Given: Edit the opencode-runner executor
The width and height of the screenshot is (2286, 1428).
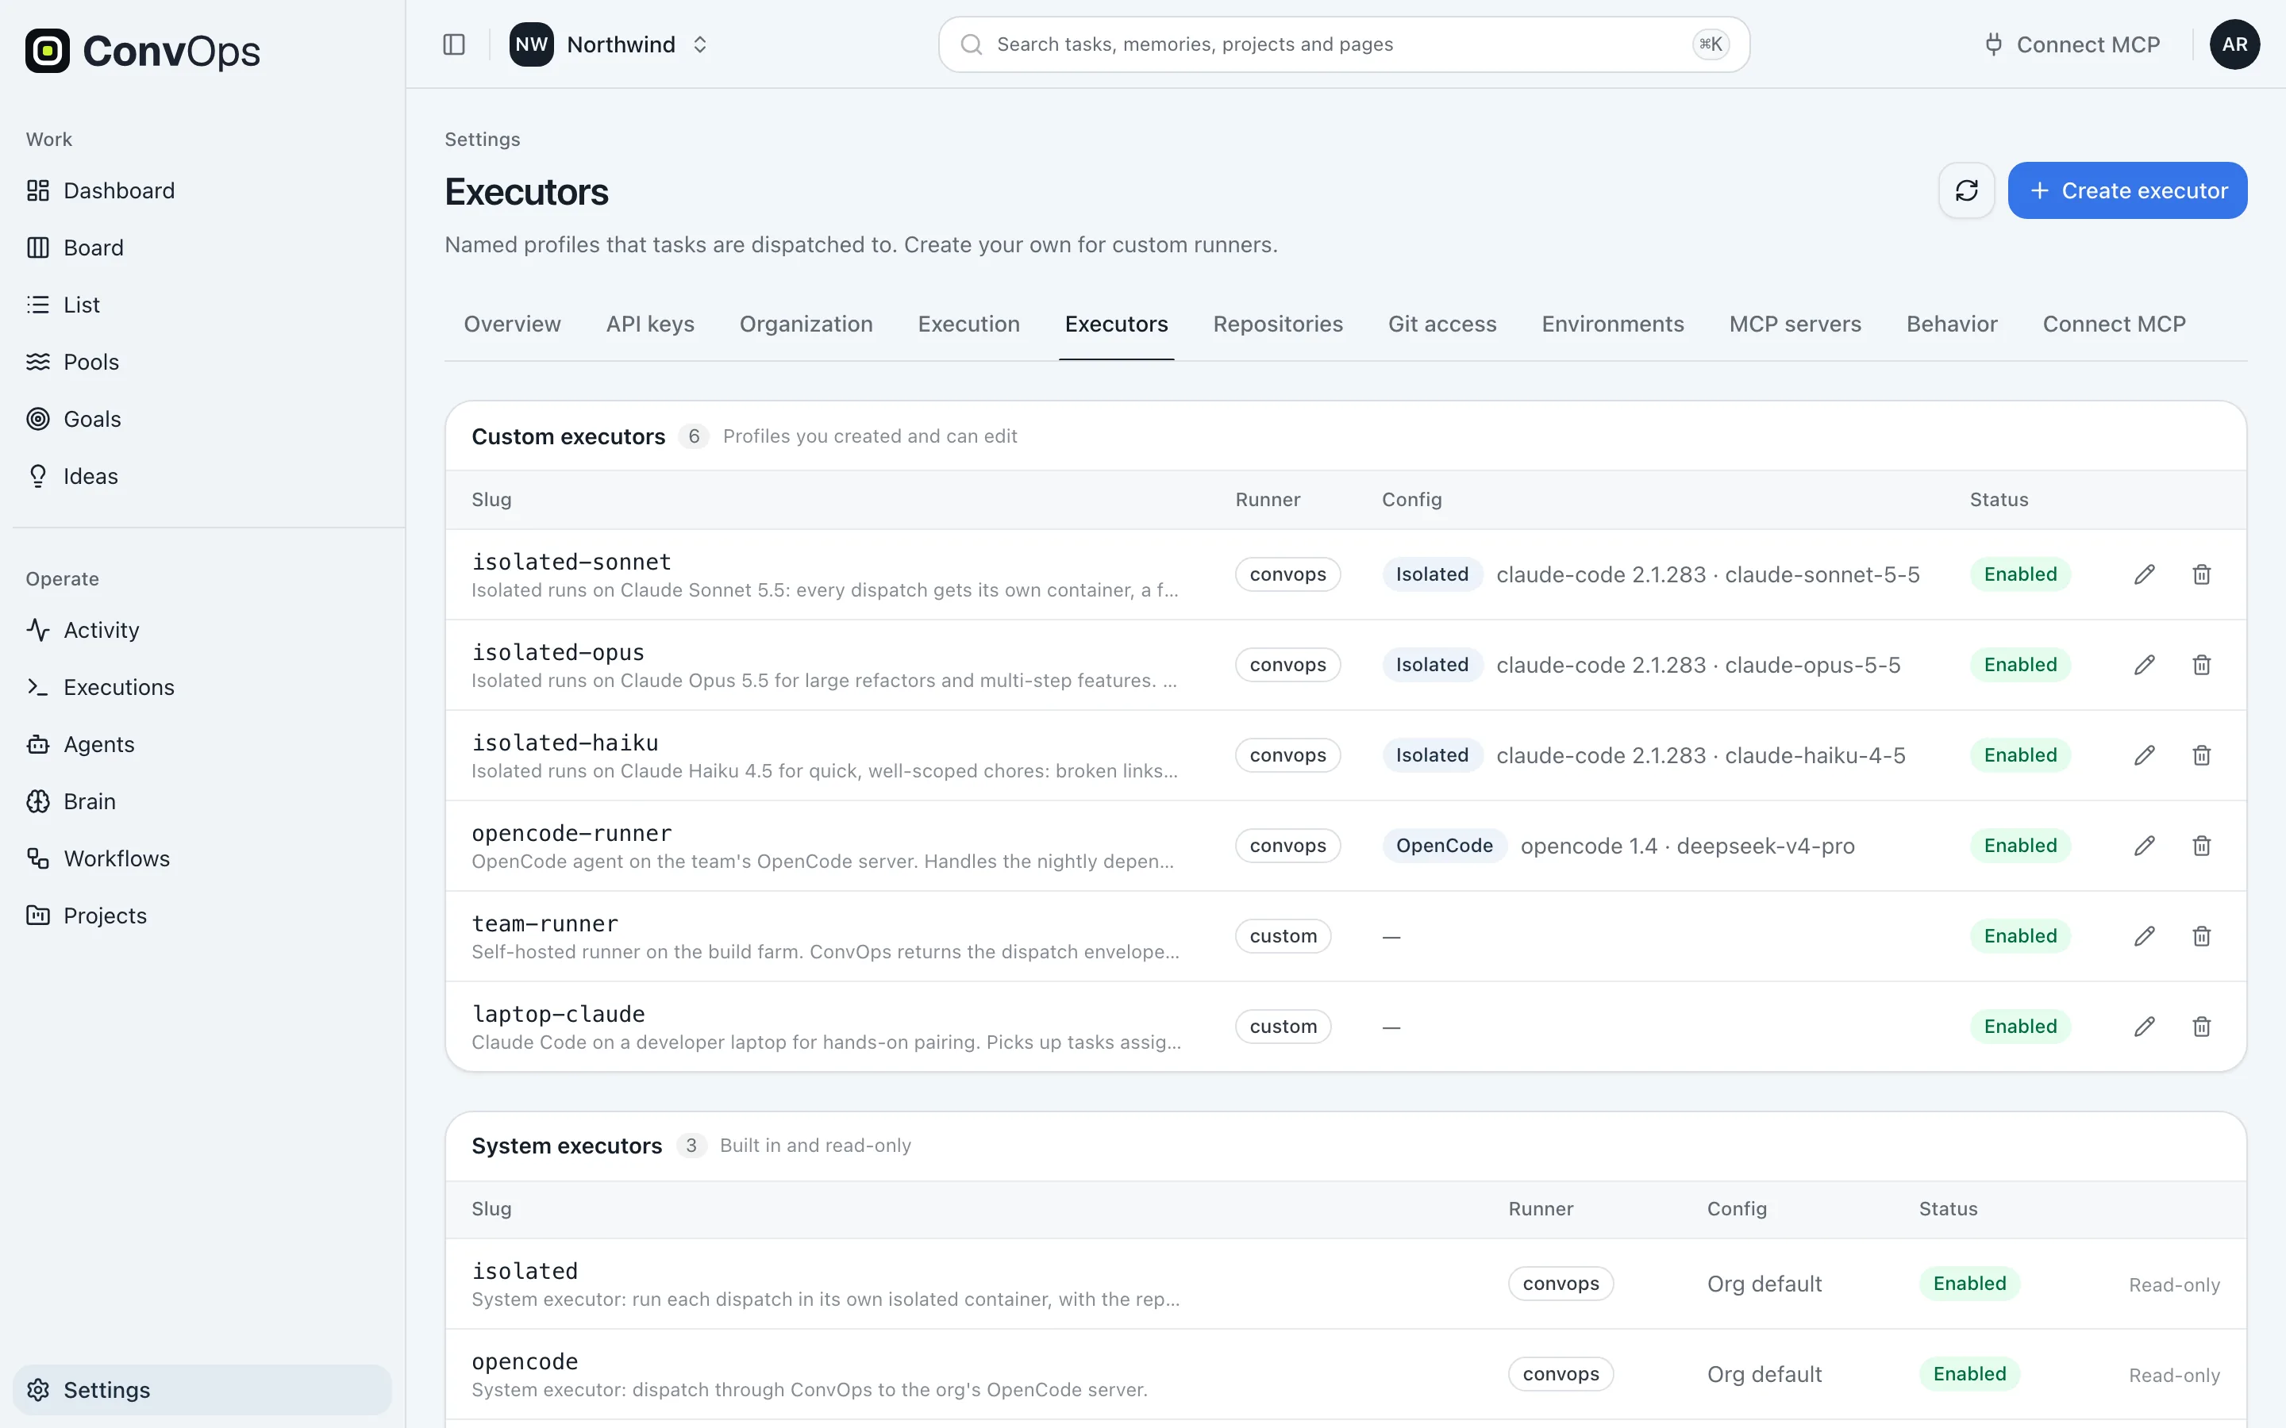Looking at the screenshot, I should [x=2144, y=845].
